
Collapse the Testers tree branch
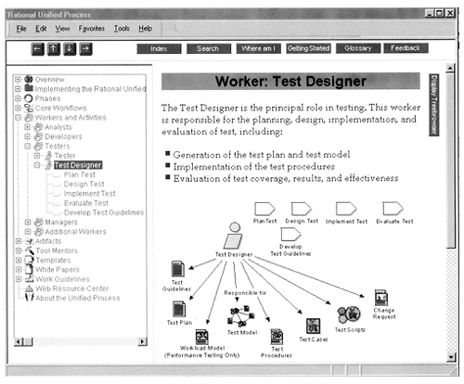(x=28, y=146)
